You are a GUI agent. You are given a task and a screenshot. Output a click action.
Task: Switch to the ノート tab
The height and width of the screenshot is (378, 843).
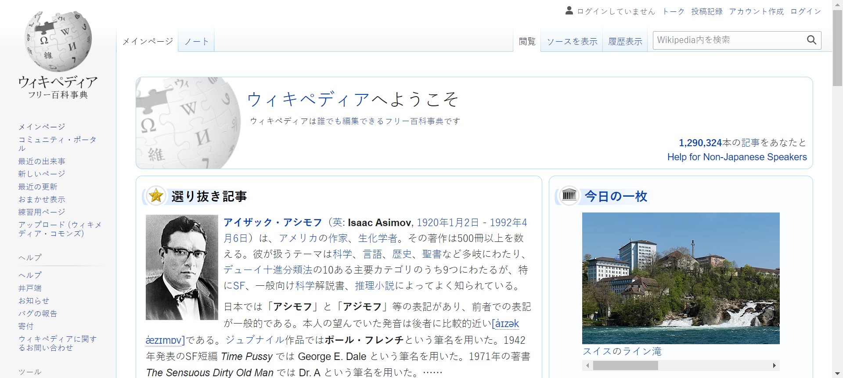coord(196,41)
